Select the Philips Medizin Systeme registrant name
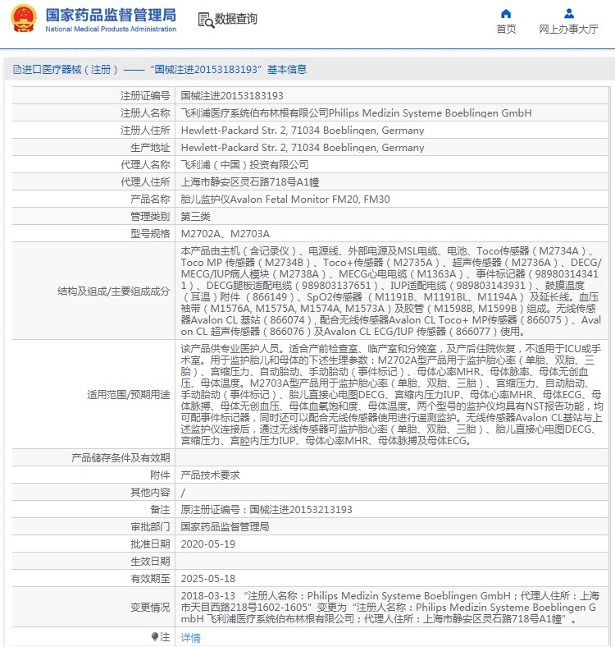 356,113
